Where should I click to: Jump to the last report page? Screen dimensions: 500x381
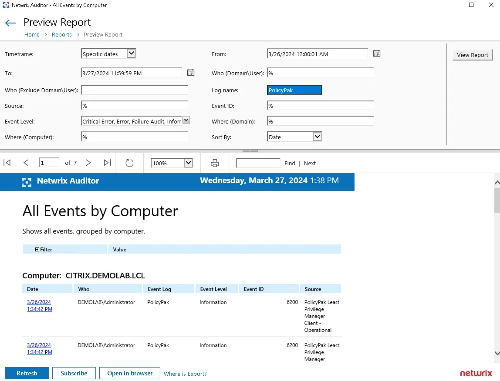click(107, 163)
